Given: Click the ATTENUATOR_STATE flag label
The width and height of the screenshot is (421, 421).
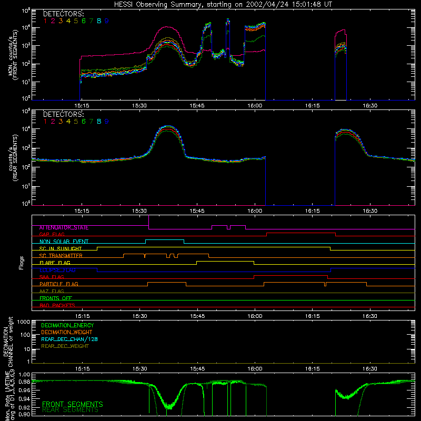Looking at the screenshot, I should [64, 228].
